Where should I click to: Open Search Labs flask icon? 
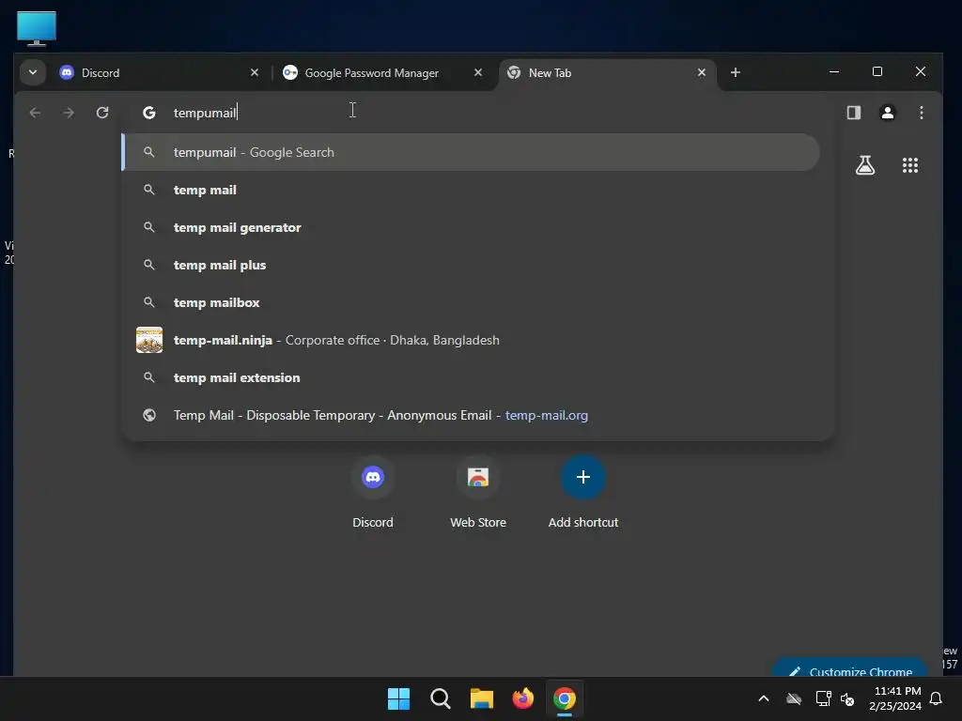[865, 165]
